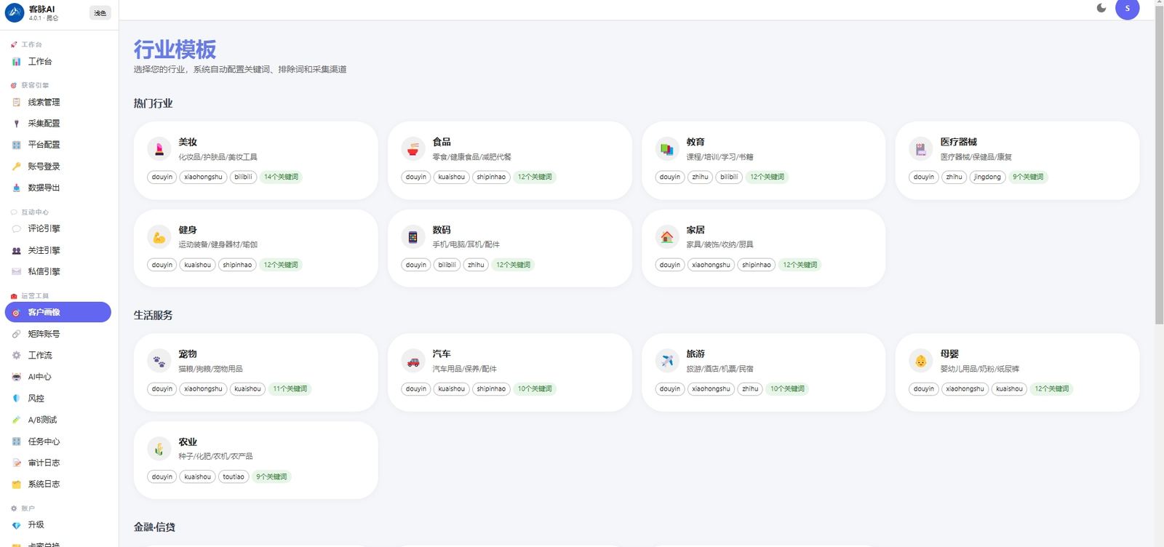Screen dimensions: 1164x547
Task: Select the 健身 flexed arm icon
Action: (159, 236)
